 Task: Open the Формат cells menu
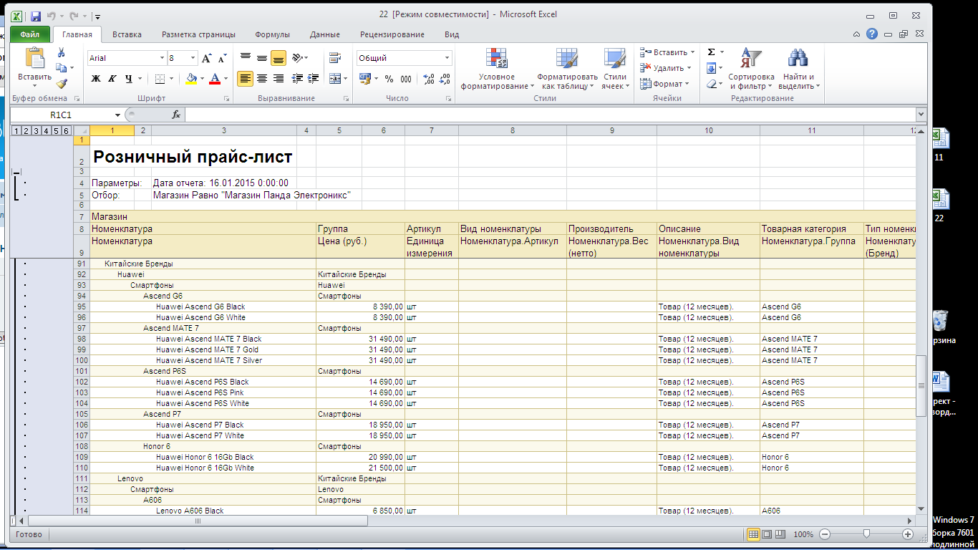pos(664,84)
